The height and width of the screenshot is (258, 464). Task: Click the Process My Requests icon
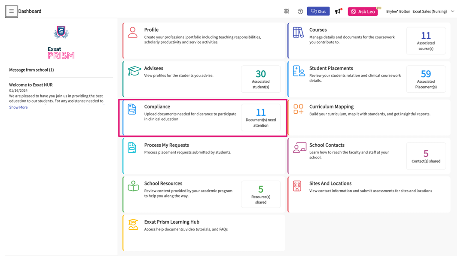(132, 148)
